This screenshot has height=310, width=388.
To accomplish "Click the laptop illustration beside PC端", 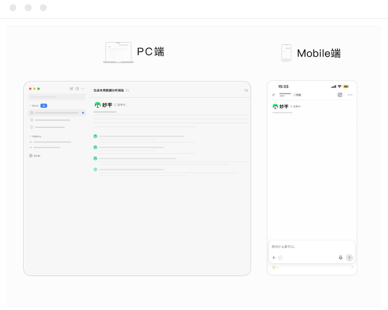I will (119, 52).
